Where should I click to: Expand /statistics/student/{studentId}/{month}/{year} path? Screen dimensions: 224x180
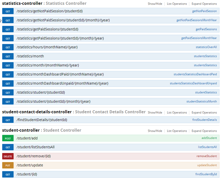click(x=53, y=101)
